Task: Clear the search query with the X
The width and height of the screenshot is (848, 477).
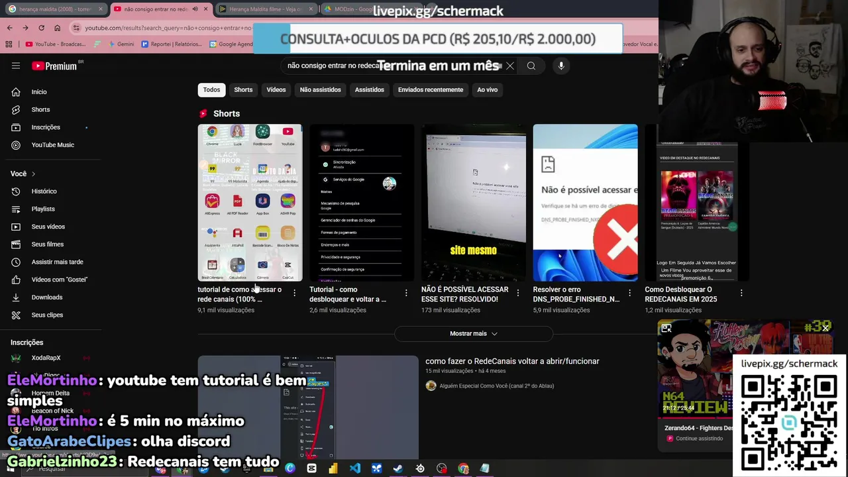Action: pyautogui.click(x=509, y=66)
